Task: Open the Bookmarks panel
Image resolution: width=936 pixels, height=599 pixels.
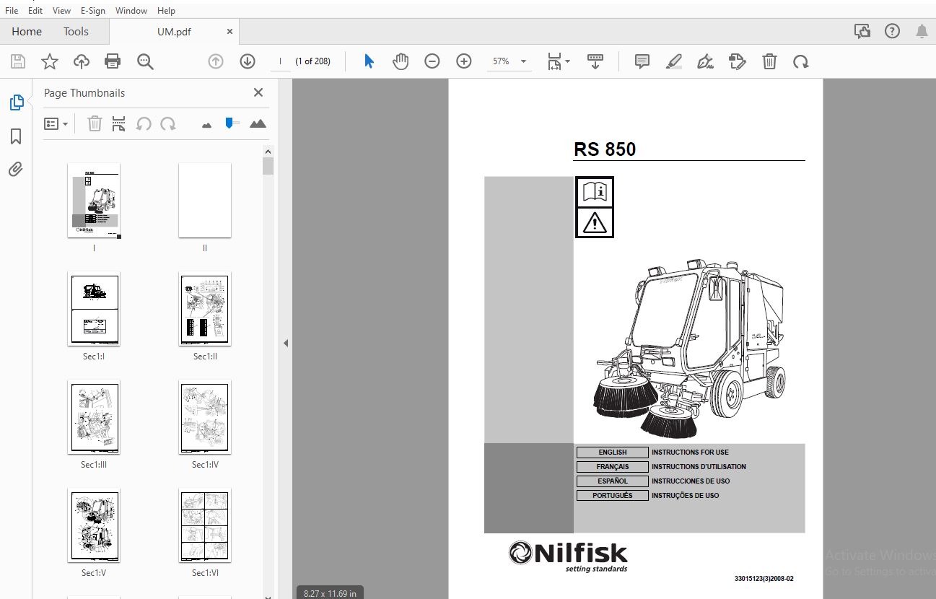Action: tap(16, 136)
